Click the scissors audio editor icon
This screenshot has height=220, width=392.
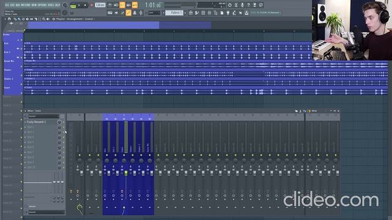[236, 5]
